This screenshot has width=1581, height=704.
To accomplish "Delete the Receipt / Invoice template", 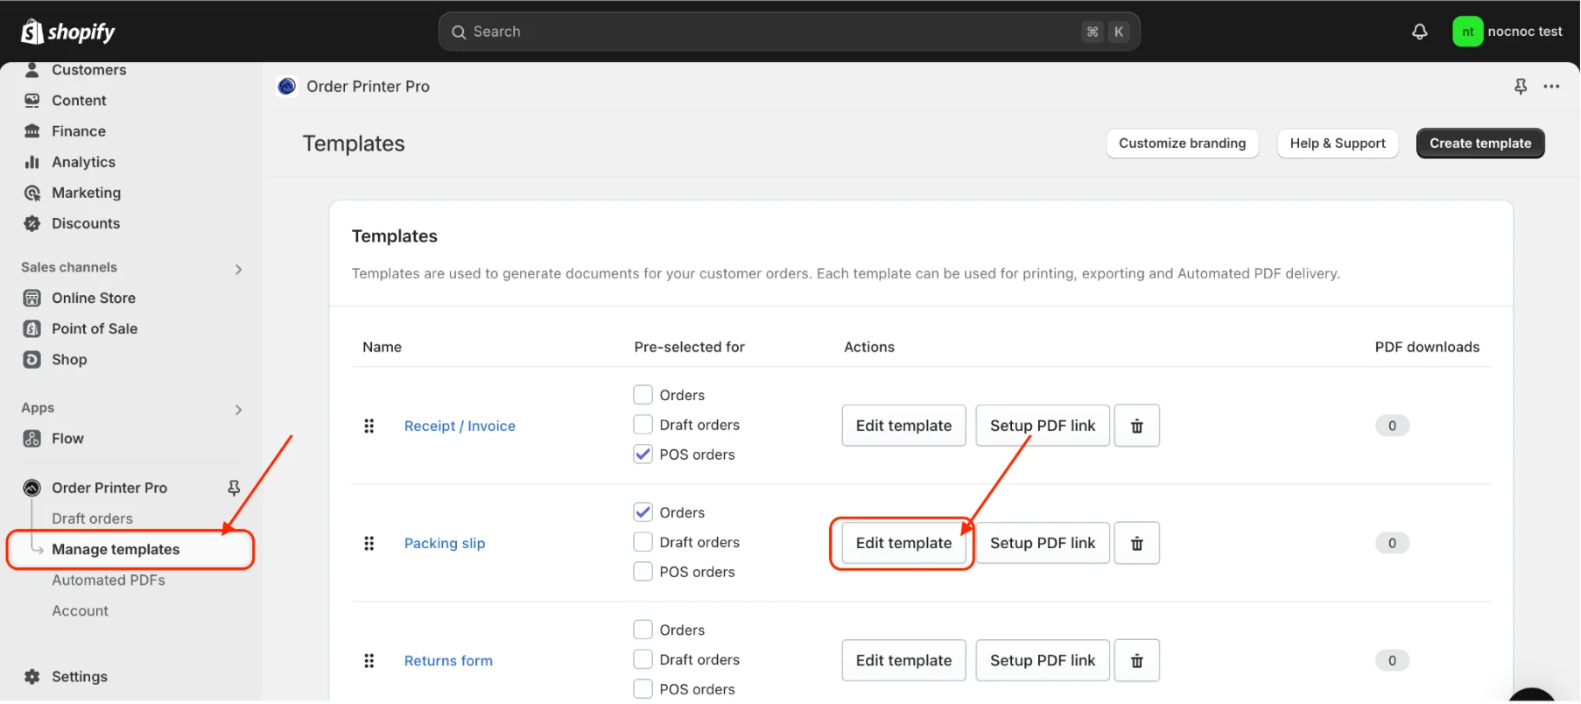I will 1136,426.
